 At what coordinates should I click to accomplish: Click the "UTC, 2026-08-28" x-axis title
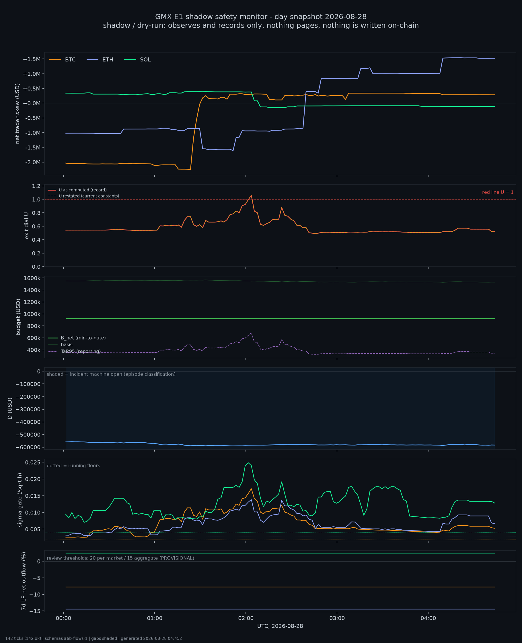[x=280, y=626]
